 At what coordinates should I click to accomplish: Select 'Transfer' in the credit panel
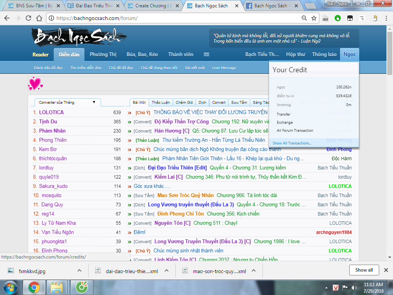coord(284,114)
